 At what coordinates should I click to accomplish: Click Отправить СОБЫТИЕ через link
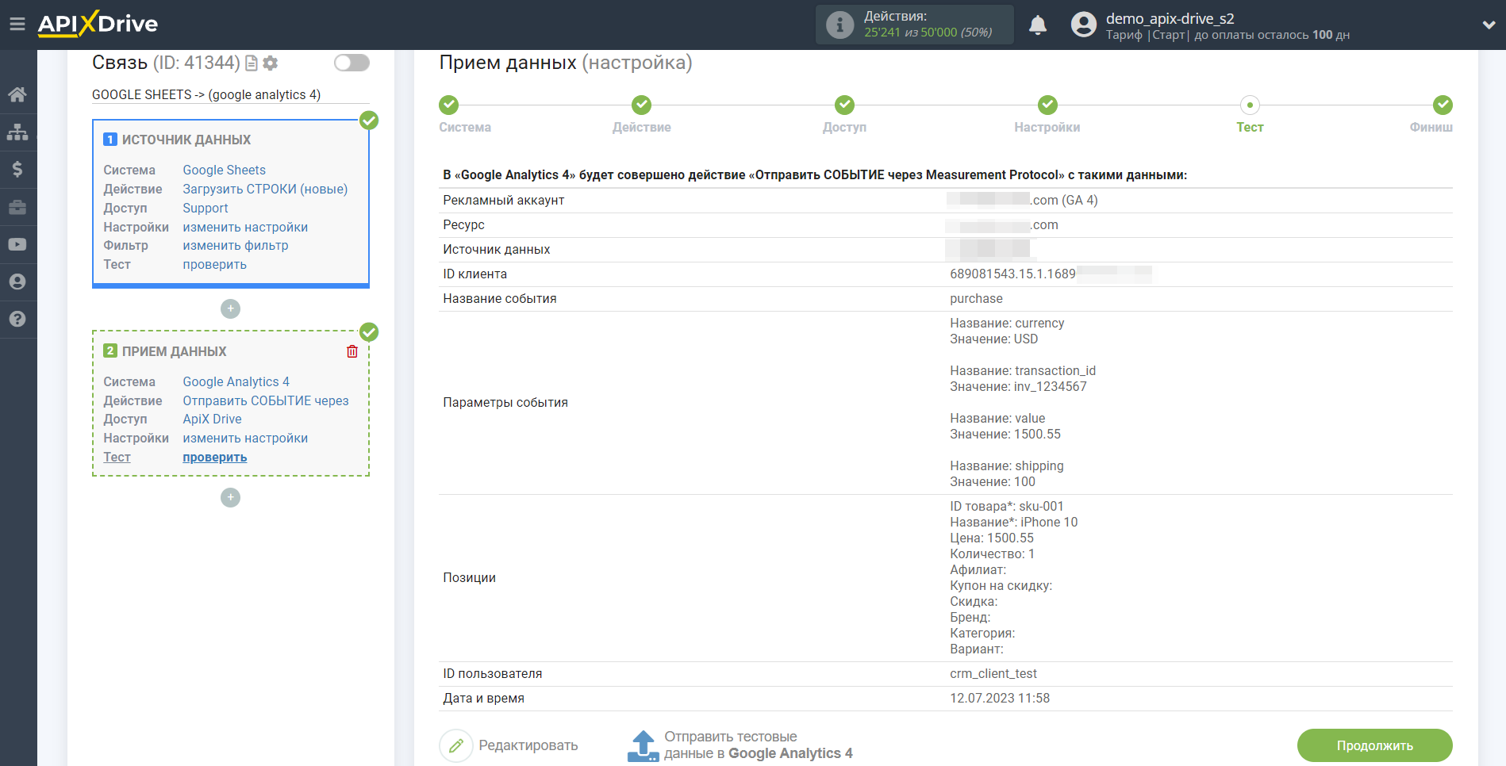[265, 400]
